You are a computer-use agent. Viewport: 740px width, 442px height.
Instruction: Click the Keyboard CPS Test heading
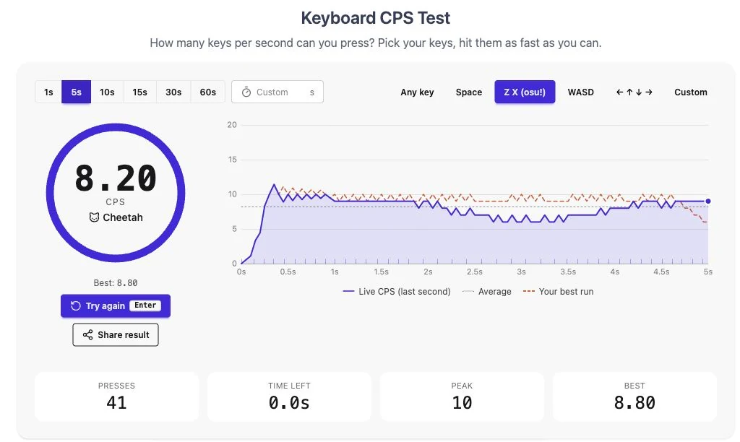[376, 18]
